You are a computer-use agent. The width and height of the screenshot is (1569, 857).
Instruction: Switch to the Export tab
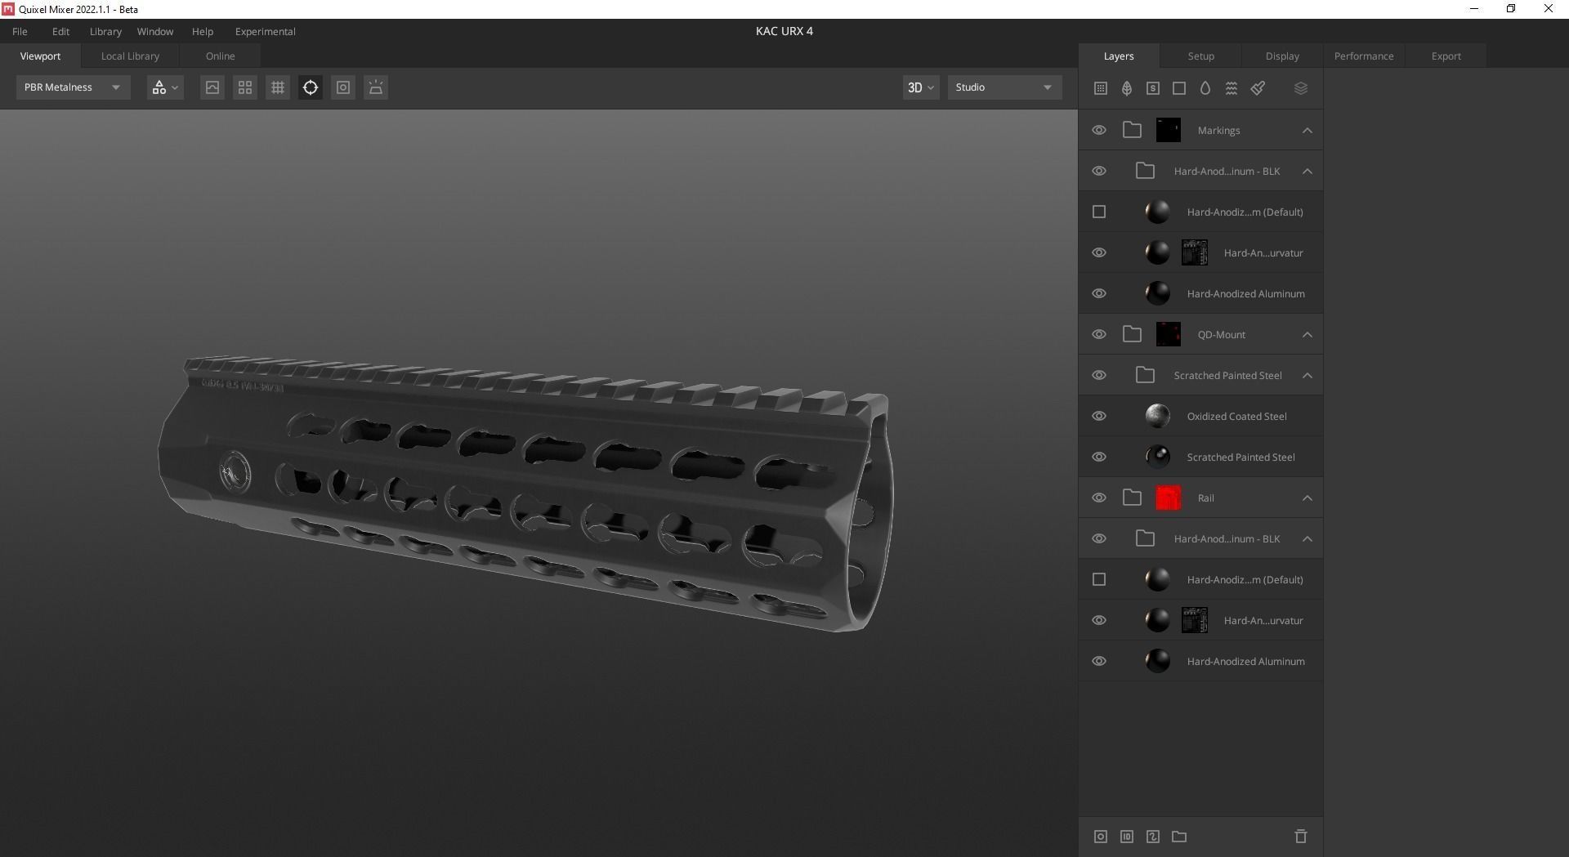click(x=1446, y=56)
